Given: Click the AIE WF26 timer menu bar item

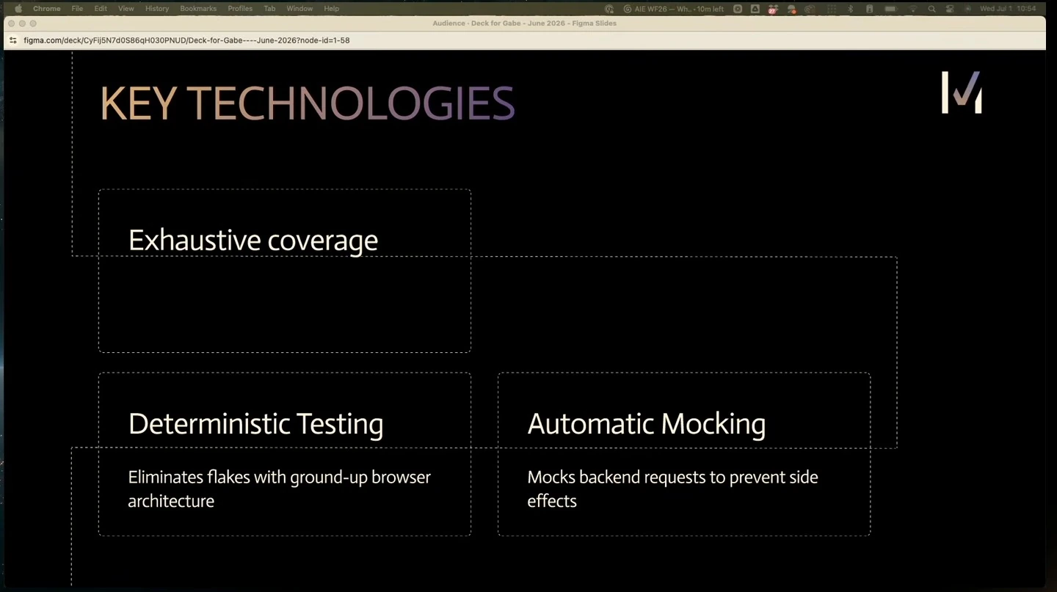Looking at the screenshot, I should pos(673,9).
